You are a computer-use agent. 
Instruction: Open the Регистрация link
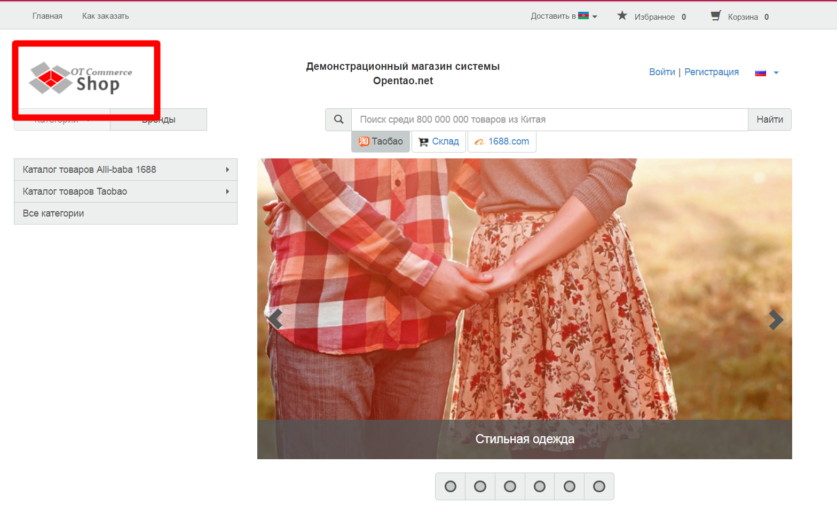pyautogui.click(x=712, y=72)
